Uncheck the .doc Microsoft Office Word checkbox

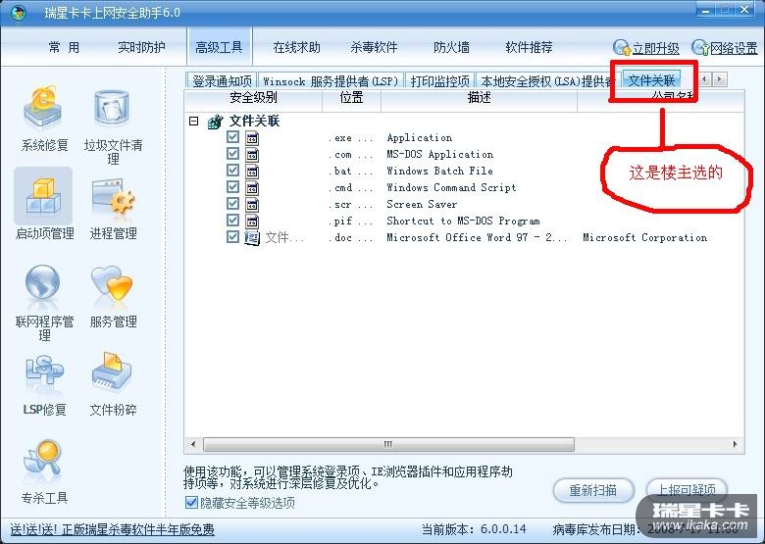[x=232, y=237]
